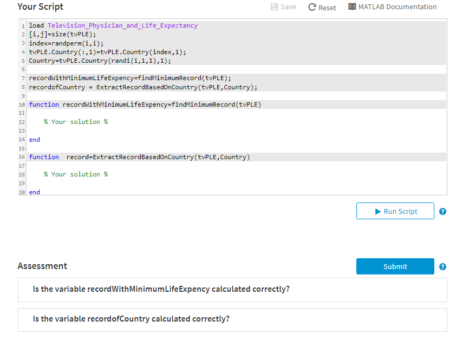Click the help icon beside Run Script
This screenshot has width=456, height=360.
pos(442,212)
